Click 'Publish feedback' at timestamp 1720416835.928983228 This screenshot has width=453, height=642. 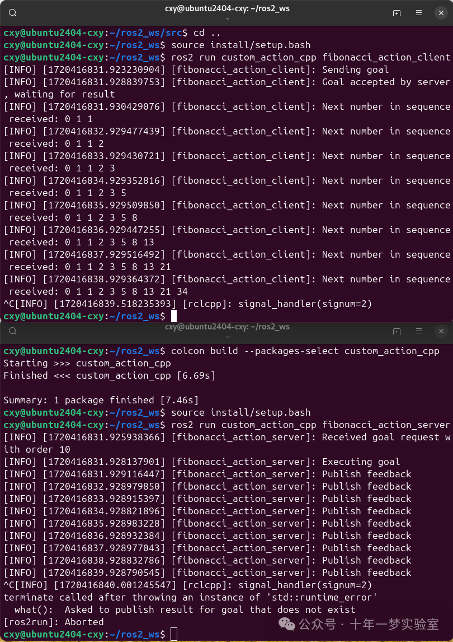367,523
